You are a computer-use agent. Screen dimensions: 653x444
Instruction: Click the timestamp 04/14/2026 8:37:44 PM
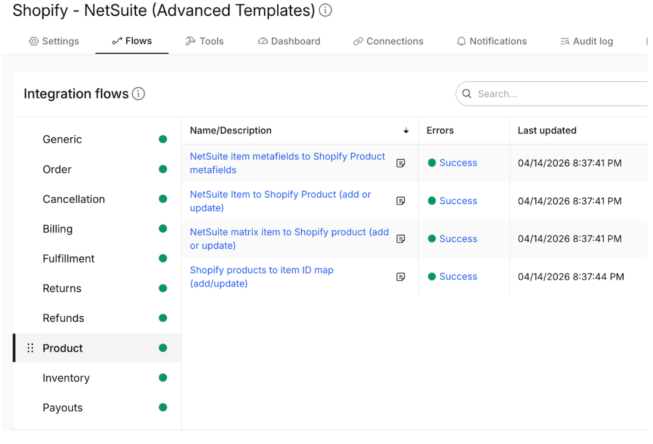click(571, 277)
